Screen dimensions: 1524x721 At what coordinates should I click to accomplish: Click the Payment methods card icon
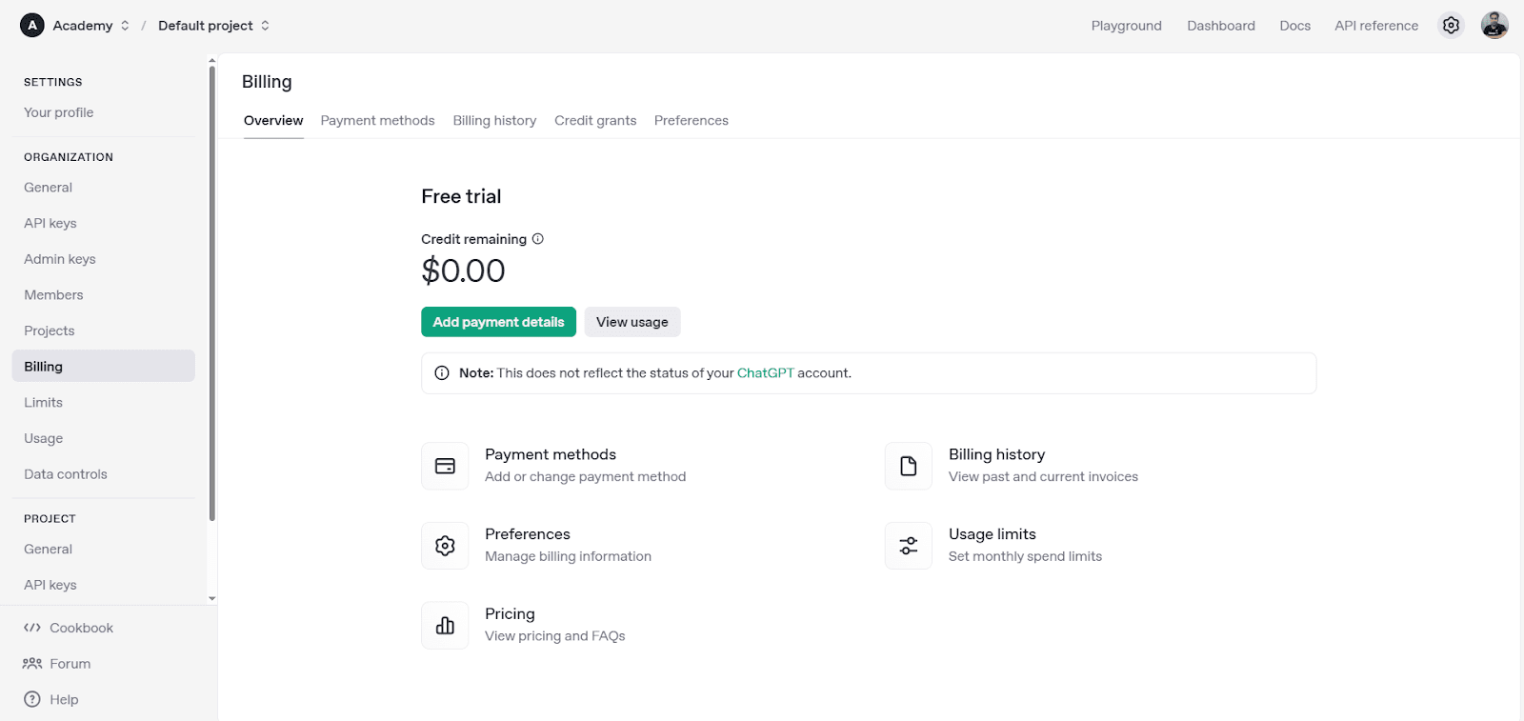pyautogui.click(x=445, y=466)
